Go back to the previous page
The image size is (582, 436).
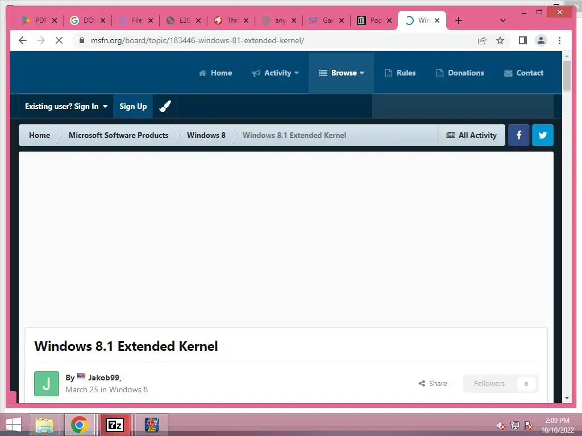tap(23, 40)
